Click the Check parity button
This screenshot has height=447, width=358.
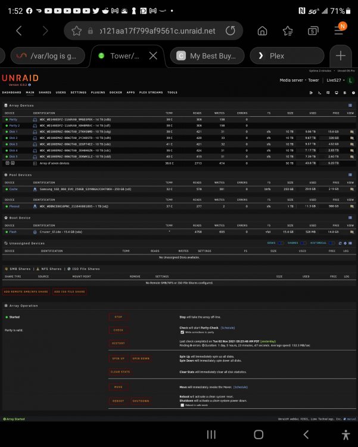coord(119,330)
